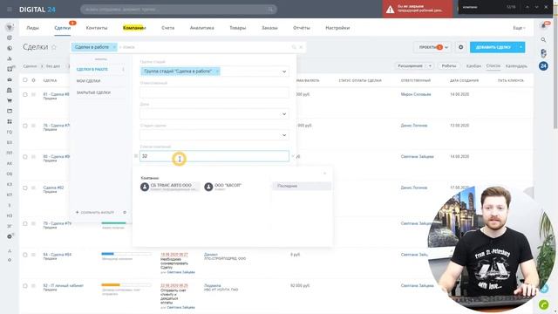The height and width of the screenshot is (314, 558).
Task: Select Мои сделки saved filter
Action: click(x=88, y=81)
